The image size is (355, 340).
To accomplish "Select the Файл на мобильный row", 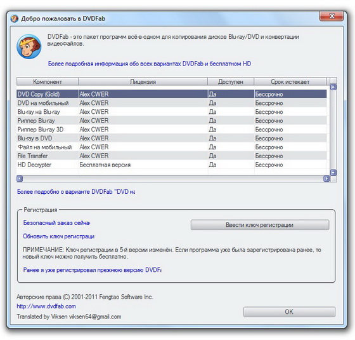I will [171, 147].
